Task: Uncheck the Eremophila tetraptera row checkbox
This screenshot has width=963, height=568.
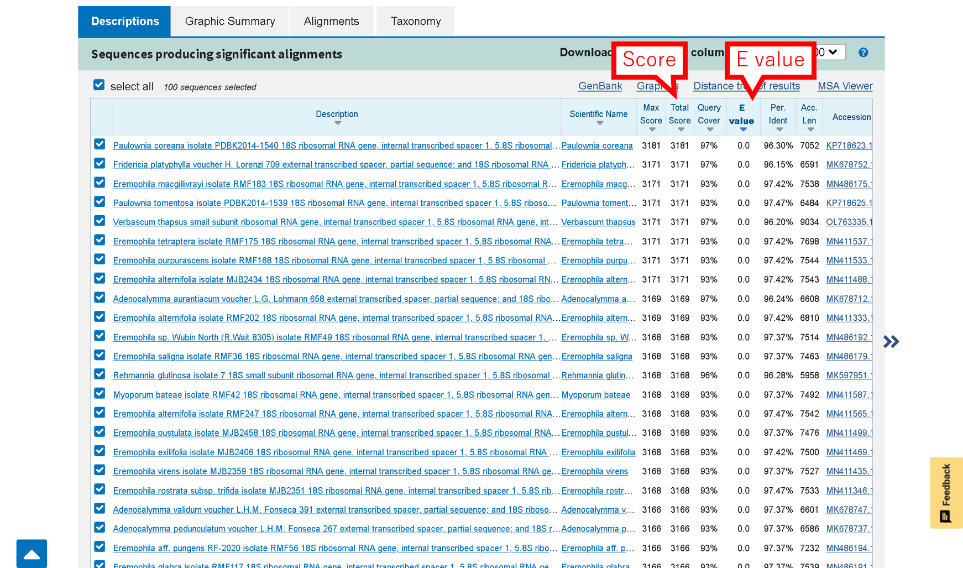Action: [x=100, y=240]
